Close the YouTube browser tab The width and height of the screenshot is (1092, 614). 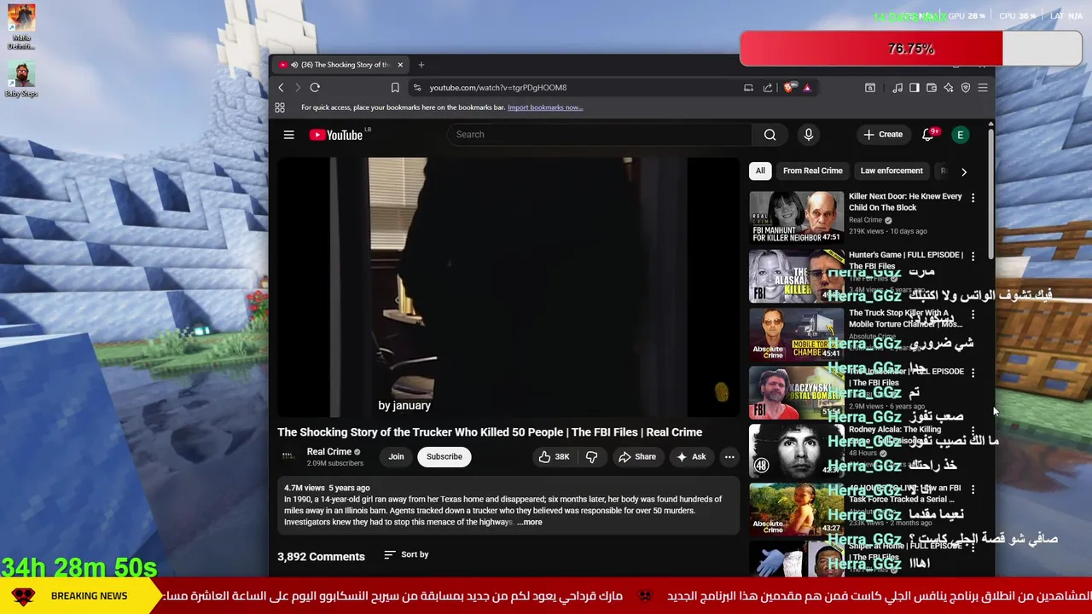(400, 65)
